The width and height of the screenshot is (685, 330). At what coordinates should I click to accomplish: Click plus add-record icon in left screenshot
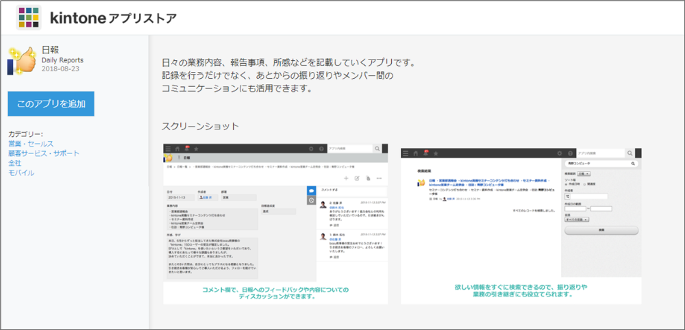pos(346,177)
